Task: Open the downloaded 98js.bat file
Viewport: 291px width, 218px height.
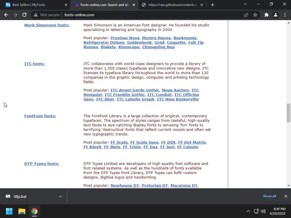Action: tap(20, 196)
